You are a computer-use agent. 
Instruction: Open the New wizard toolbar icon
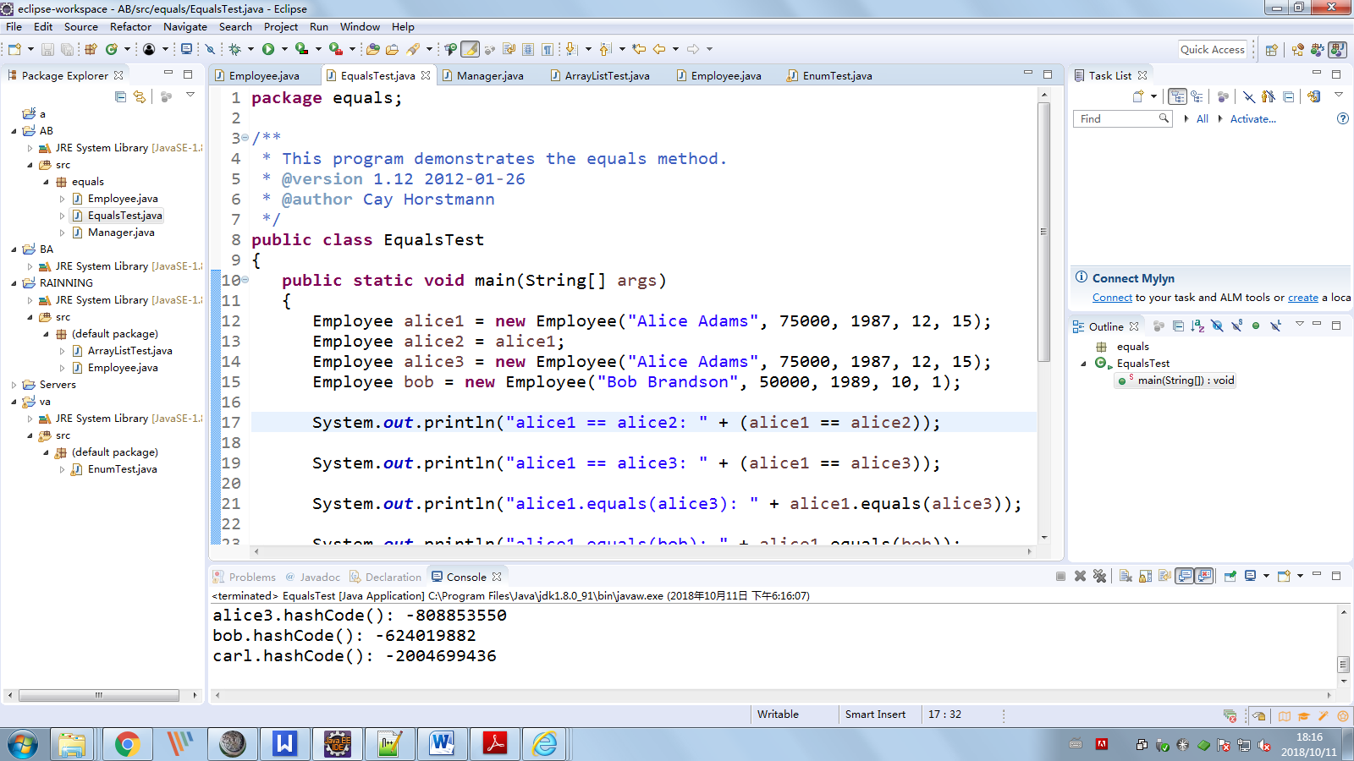tap(14, 49)
